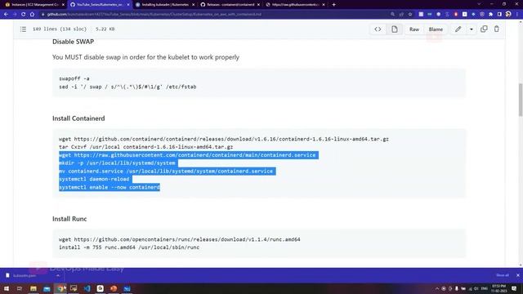This screenshot has height=294, width=523.
Task: Switch to Releases containerd tab
Action: [x=230, y=5]
